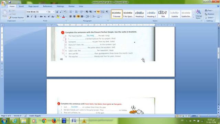Align text right
Screen dimensions: 220x124
[x=78, y=17]
